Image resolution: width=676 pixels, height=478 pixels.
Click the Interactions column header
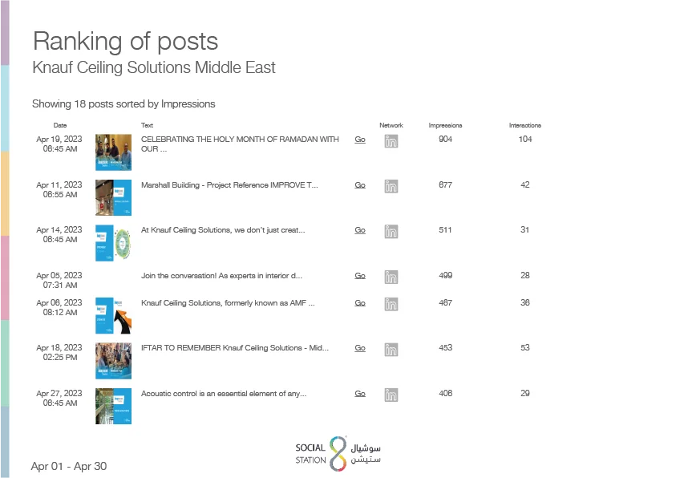click(525, 125)
